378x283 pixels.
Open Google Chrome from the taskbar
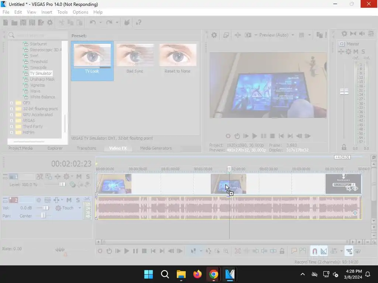pos(214,274)
